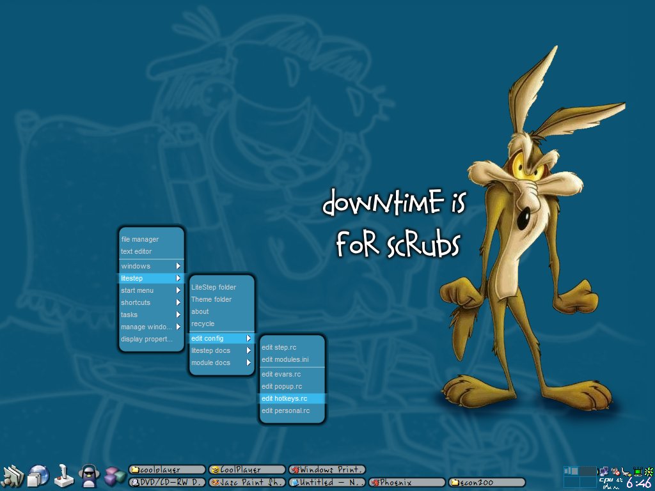Open the econ200 folder task button
655x491 pixels.
tap(487, 482)
